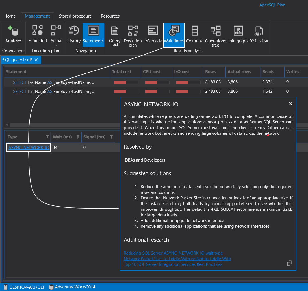Show the Query text view
The image size is (308, 291).
click(x=114, y=36)
